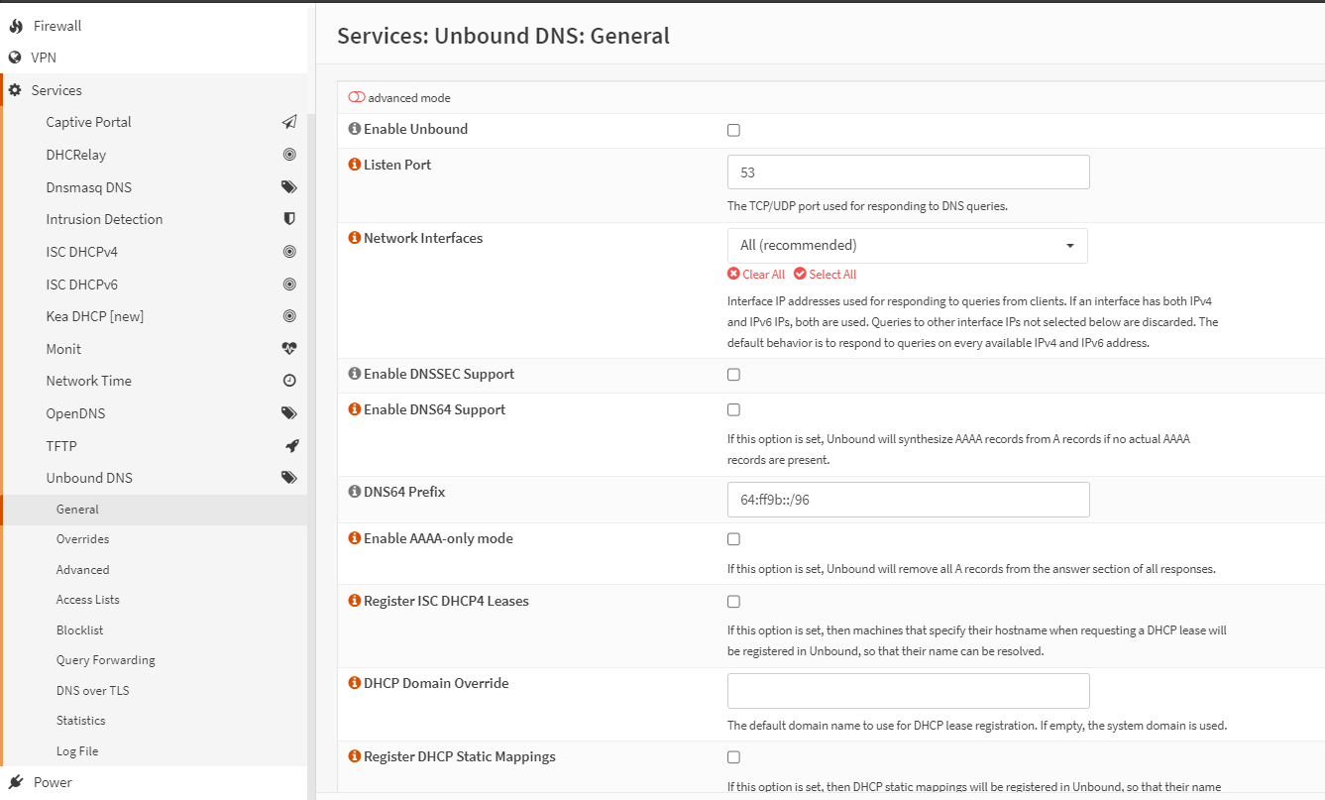Show help for Enable Unbound info icon
Viewport: 1325px width, 800px height.
355,129
